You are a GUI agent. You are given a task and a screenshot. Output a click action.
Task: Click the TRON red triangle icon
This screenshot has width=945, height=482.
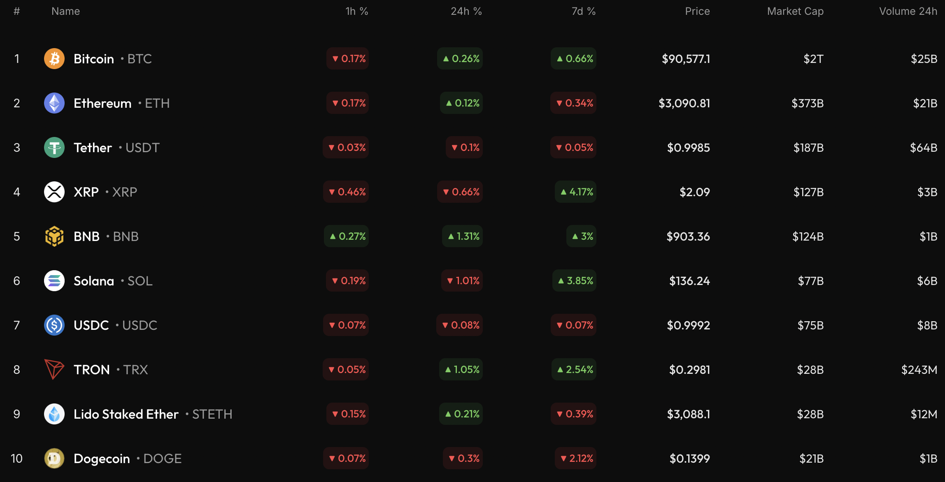tap(54, 370)
